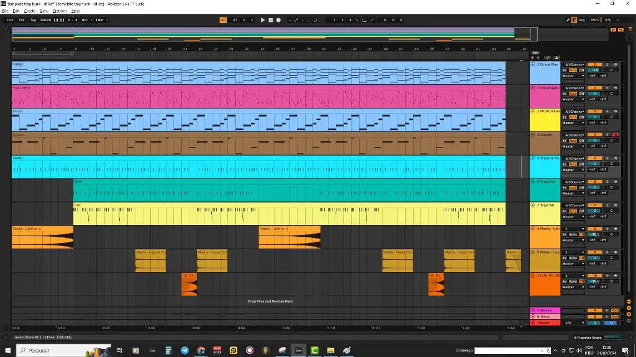636x357 pixels.
Task: Toggle the metronome button
Action: tap(84, 20)
